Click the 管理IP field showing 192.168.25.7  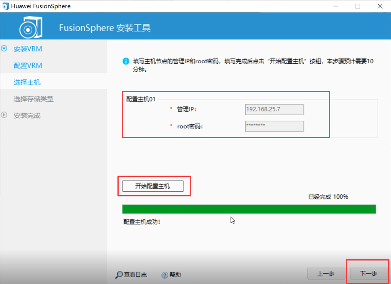[x=274, y=110]
